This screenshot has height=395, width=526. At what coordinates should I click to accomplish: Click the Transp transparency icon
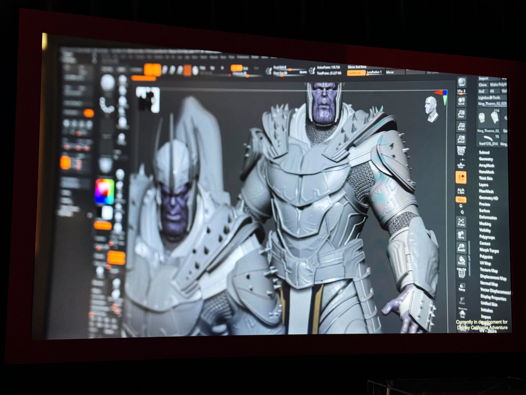tap(462, 287)
